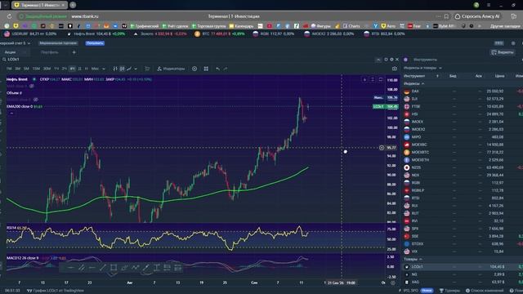
Task: Click chart time settings gear near time axis
Action: pos(393,283)
